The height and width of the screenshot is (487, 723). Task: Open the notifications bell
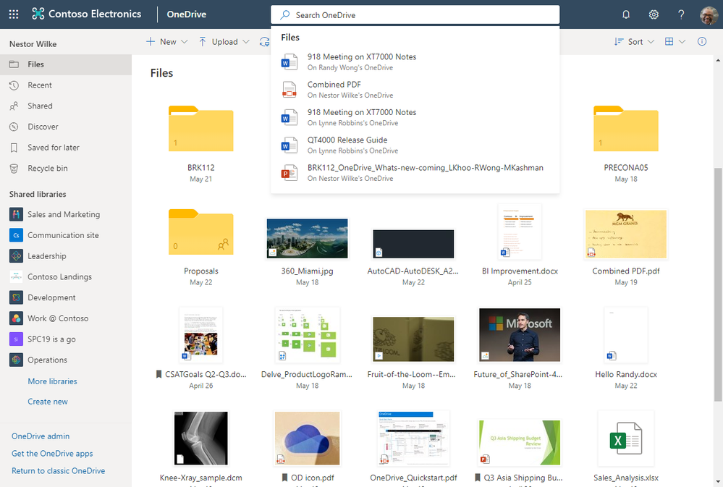pos(626,14)
